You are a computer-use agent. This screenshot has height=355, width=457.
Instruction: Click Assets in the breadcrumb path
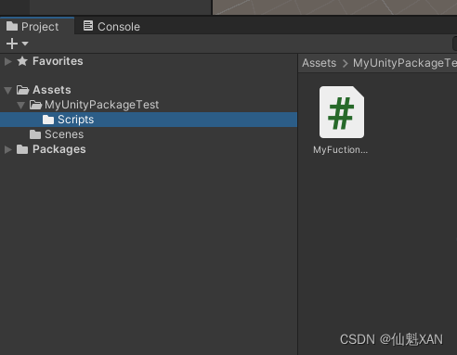pyautogui.click(x=320, y=63)
